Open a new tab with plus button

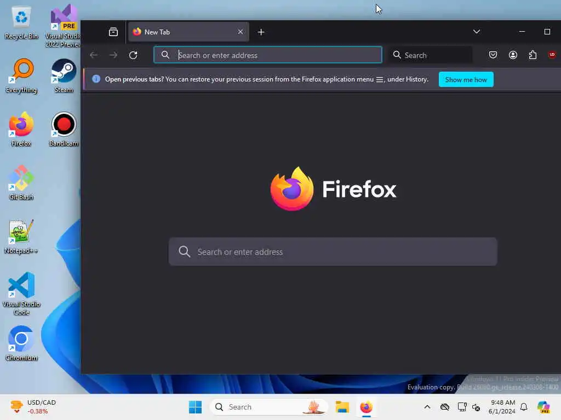click(x=261, y=32)
